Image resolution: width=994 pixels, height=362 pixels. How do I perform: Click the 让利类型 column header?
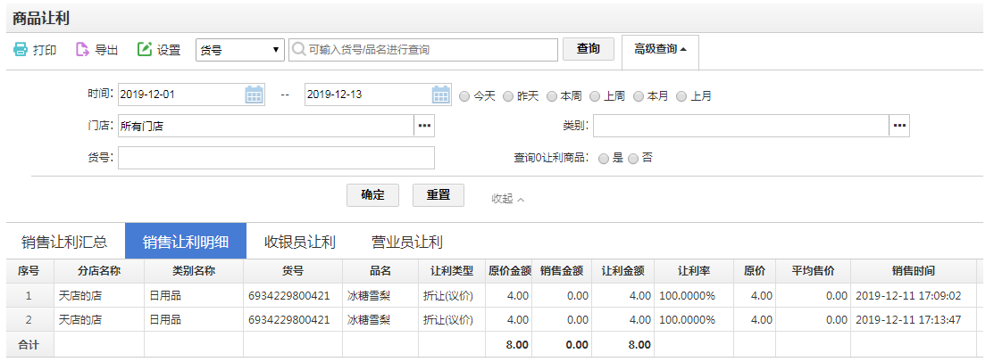tap(451, 271)
